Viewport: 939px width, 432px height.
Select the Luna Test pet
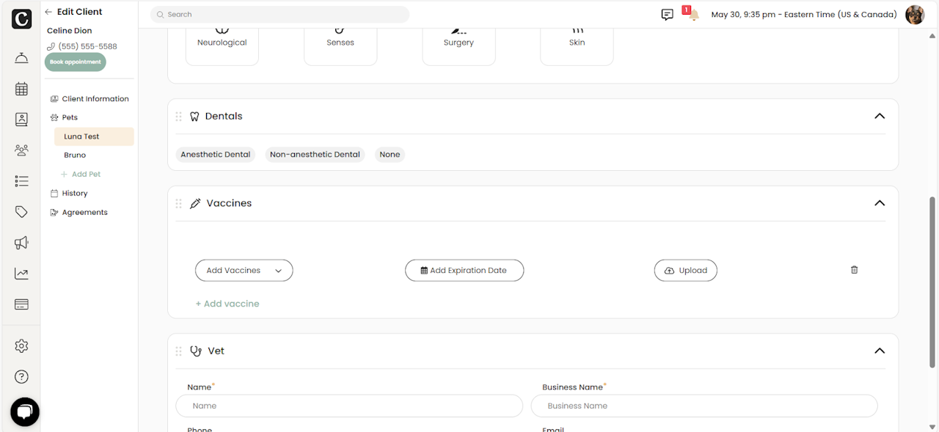tap(94, 136)
